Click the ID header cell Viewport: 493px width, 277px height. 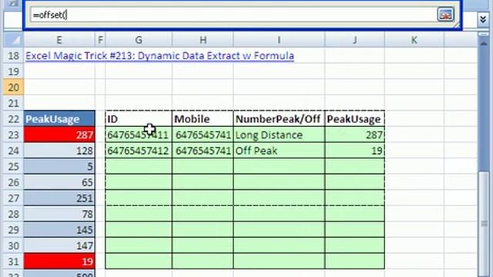(139, 118)
